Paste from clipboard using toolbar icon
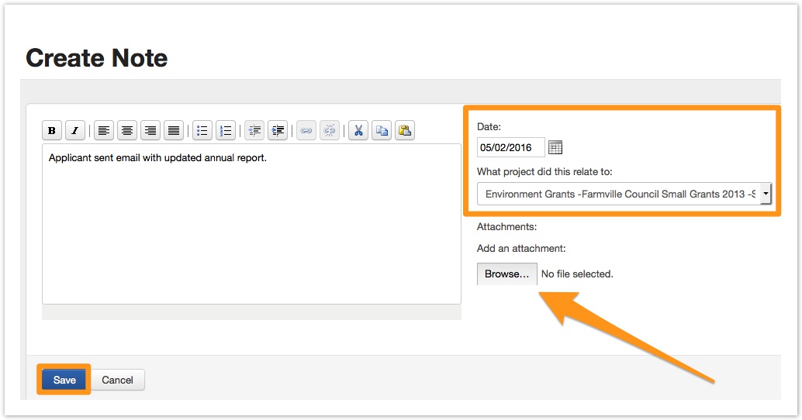The width and height of the screenshot is (802, 420). click(405, 131)
